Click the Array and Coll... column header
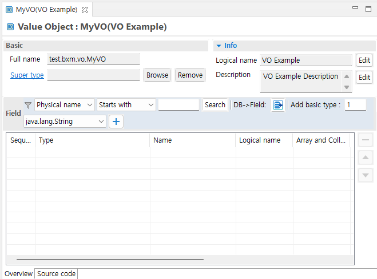377x279 pixels. click(322, 140)
